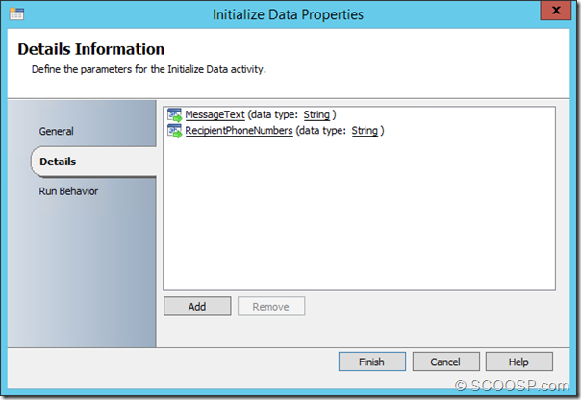Click the Remove button
581x400 pixels.
(271, 307)
